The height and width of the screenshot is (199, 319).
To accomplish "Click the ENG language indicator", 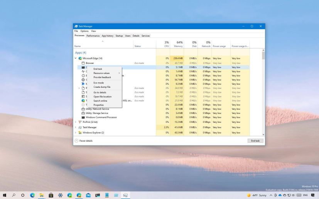I will tap(305, 196).
